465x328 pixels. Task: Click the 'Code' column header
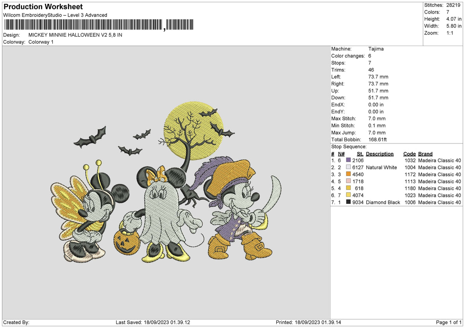(x=409, y=154)
